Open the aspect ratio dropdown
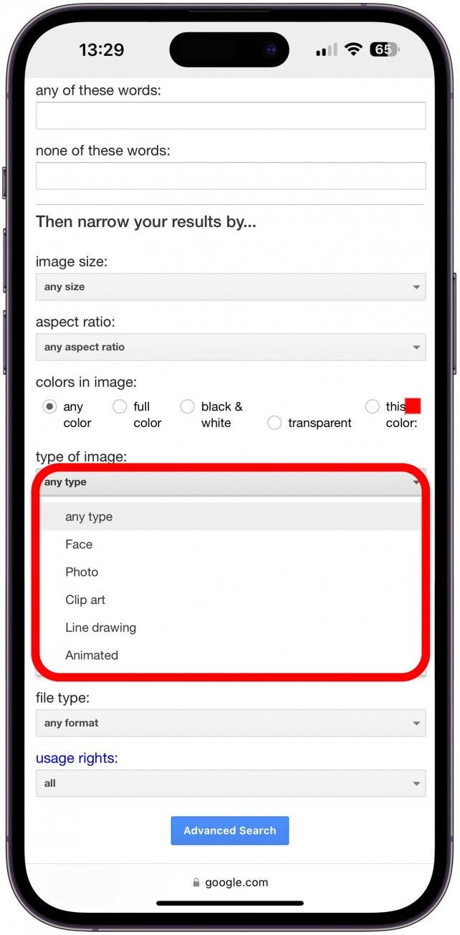This screenshot has height=935, width=460. coord(231,347)
